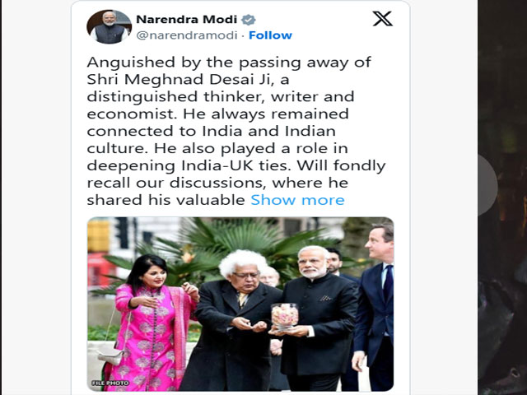Click the gray semicircle overlay on dark image

487,185
